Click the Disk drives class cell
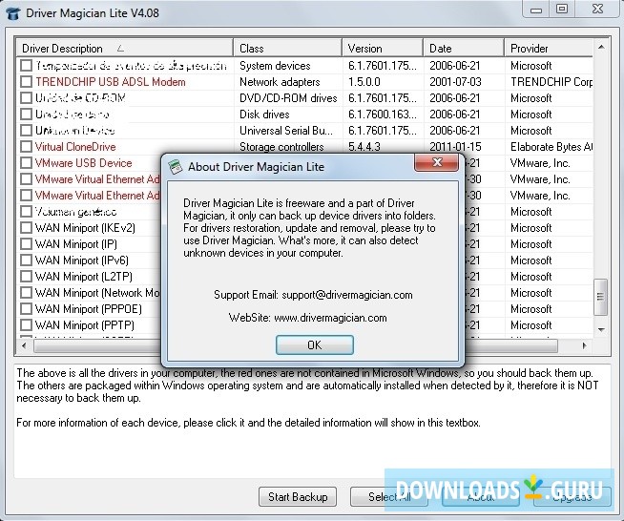Image resolution: width=624 pixels, height=521 pixels. coord(264,115)
